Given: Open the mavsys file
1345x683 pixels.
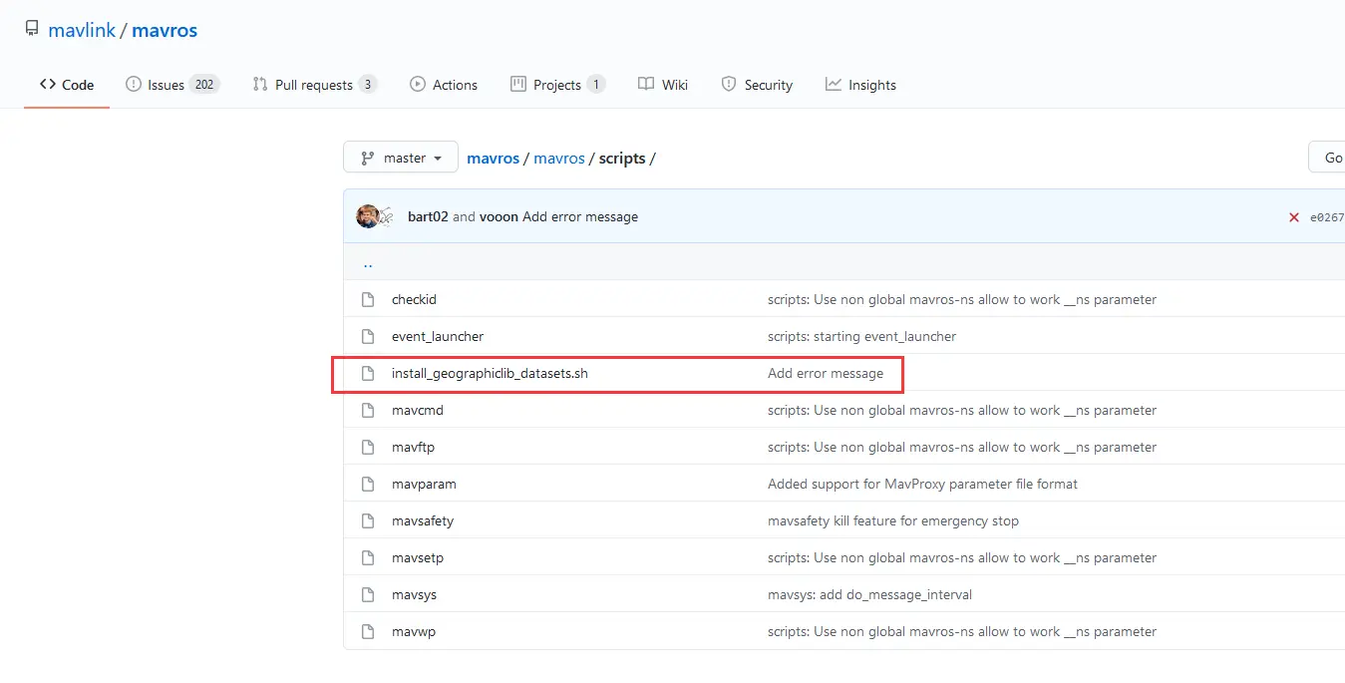Looking at the screenshot, I should coord(414,594).
